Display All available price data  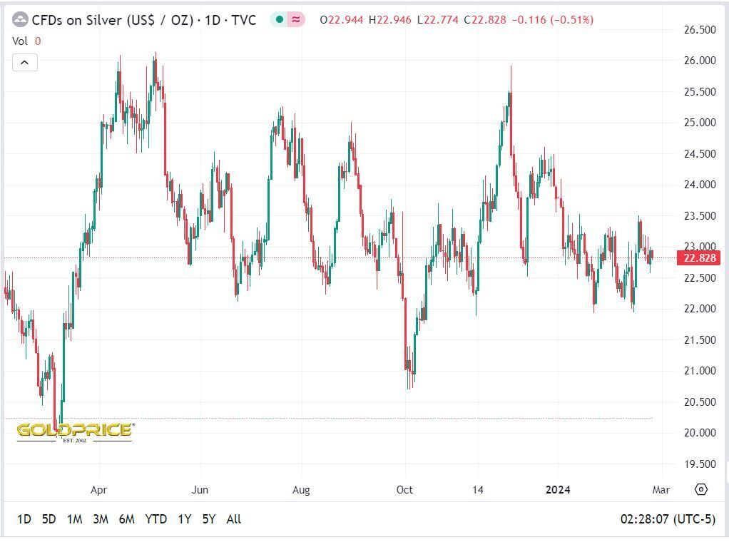coord(233,519)
